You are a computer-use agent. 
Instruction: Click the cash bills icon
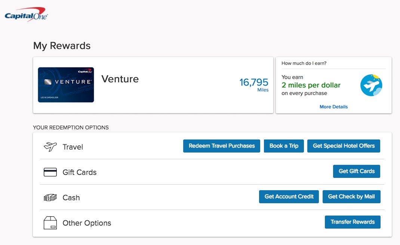click(50, 198)
